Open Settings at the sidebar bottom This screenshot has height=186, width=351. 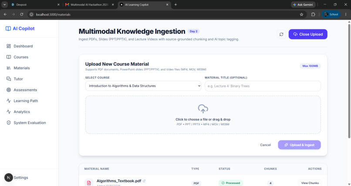click(x=21, y=178)
